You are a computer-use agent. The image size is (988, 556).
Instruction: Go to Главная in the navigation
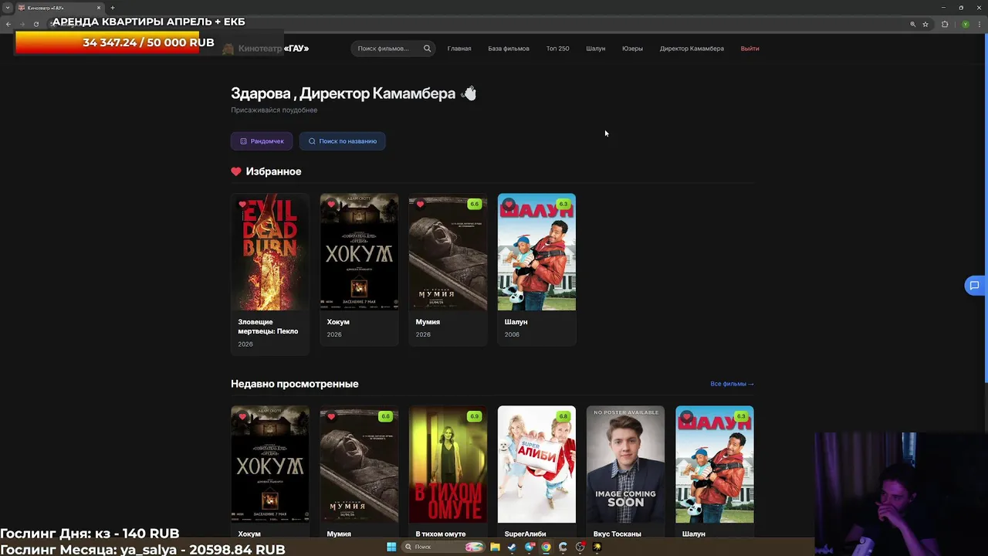tap(459, 49)
